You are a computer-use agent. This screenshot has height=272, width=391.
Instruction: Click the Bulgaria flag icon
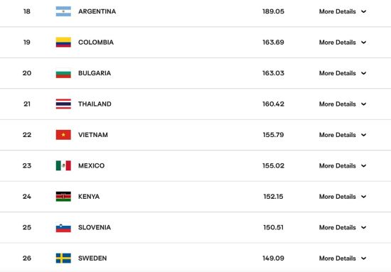point(63,73)
